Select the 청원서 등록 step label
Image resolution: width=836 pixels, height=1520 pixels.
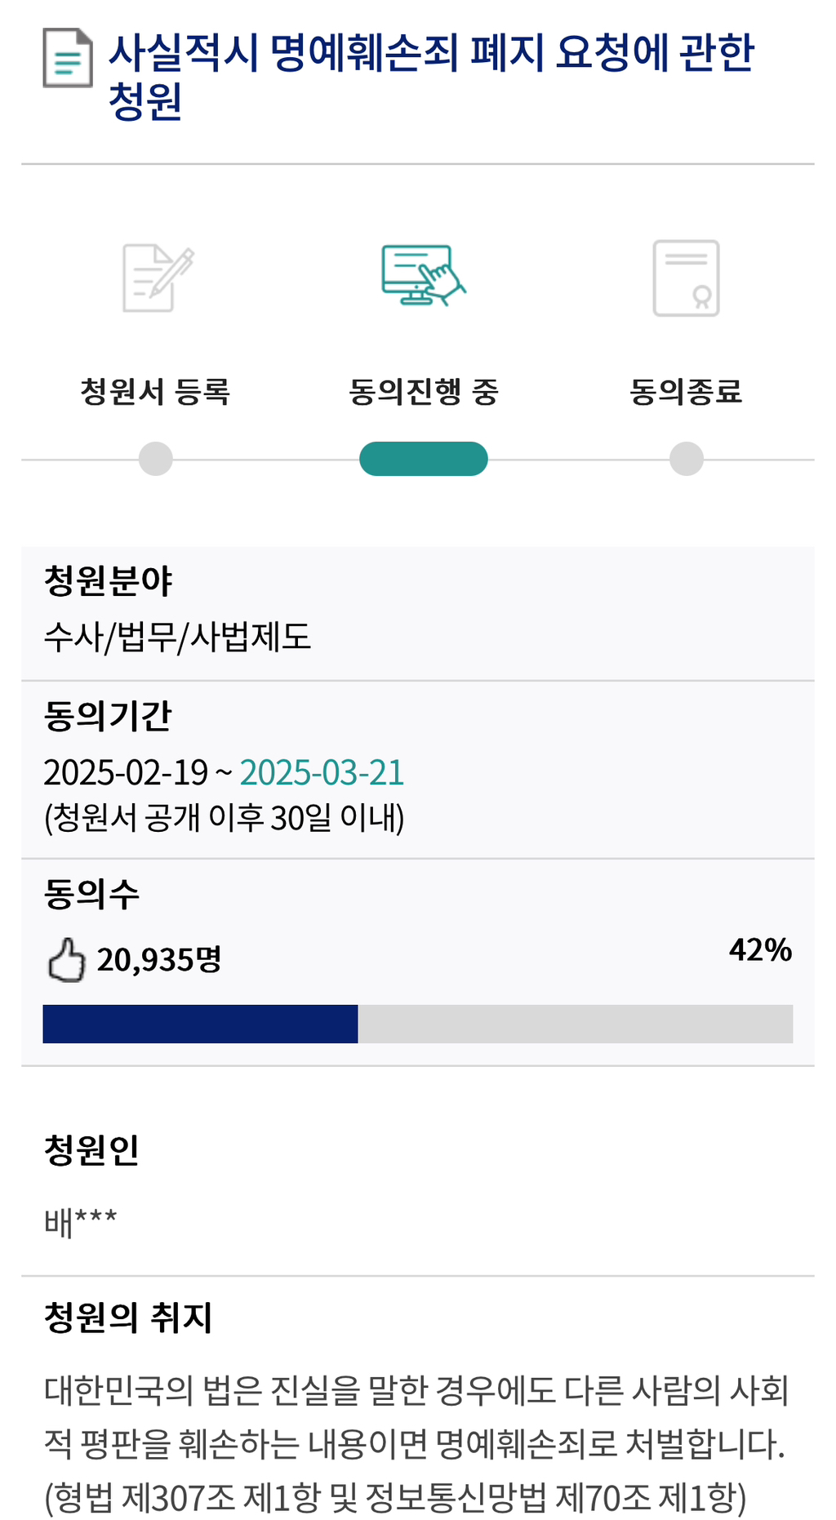tap(155, 392)
